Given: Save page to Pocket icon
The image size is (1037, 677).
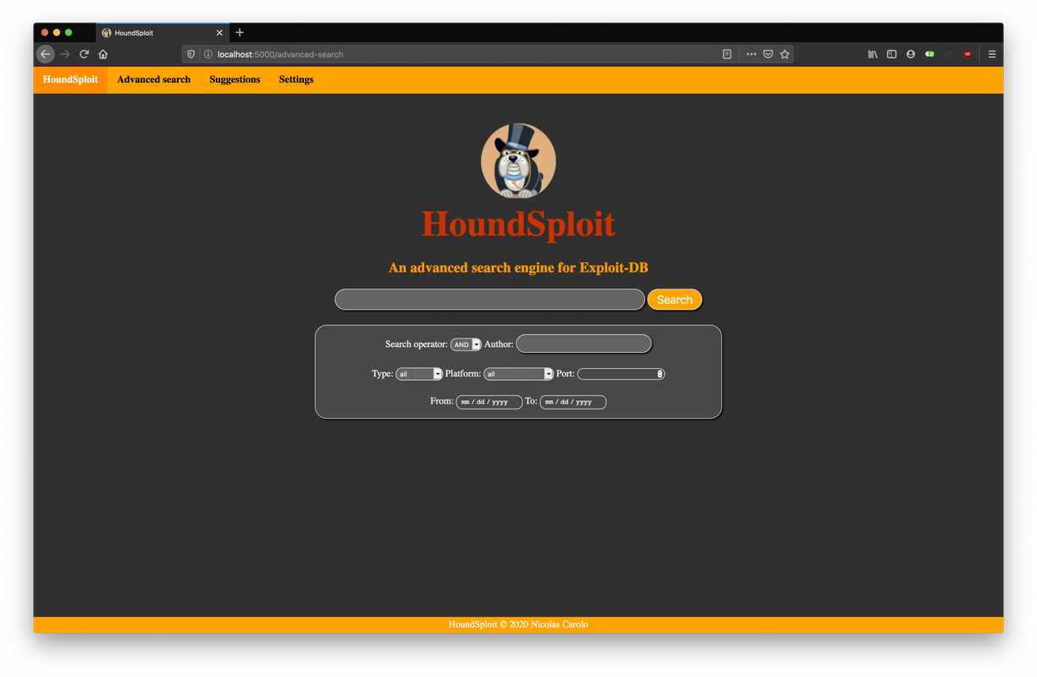Looking at the screenshot, I should click(768, 54).
